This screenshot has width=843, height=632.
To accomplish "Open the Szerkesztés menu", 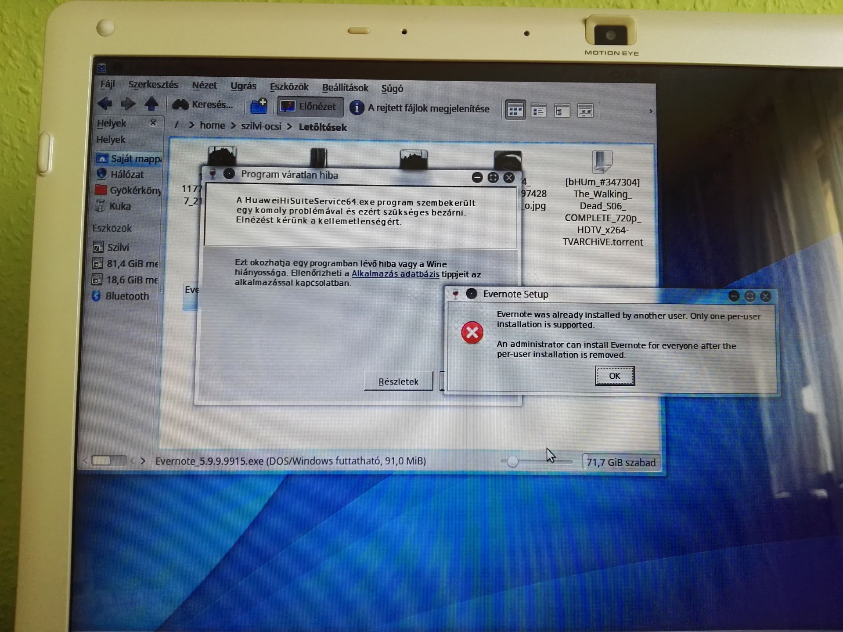I will [x=153, y=84].
